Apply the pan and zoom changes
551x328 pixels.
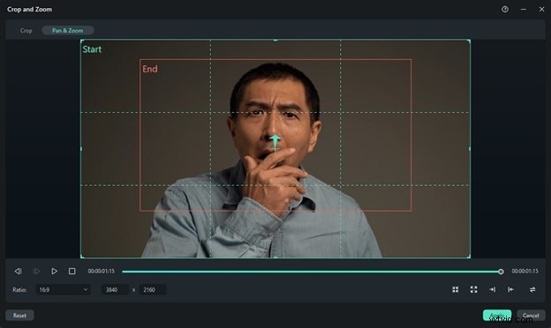coord(497,316)
